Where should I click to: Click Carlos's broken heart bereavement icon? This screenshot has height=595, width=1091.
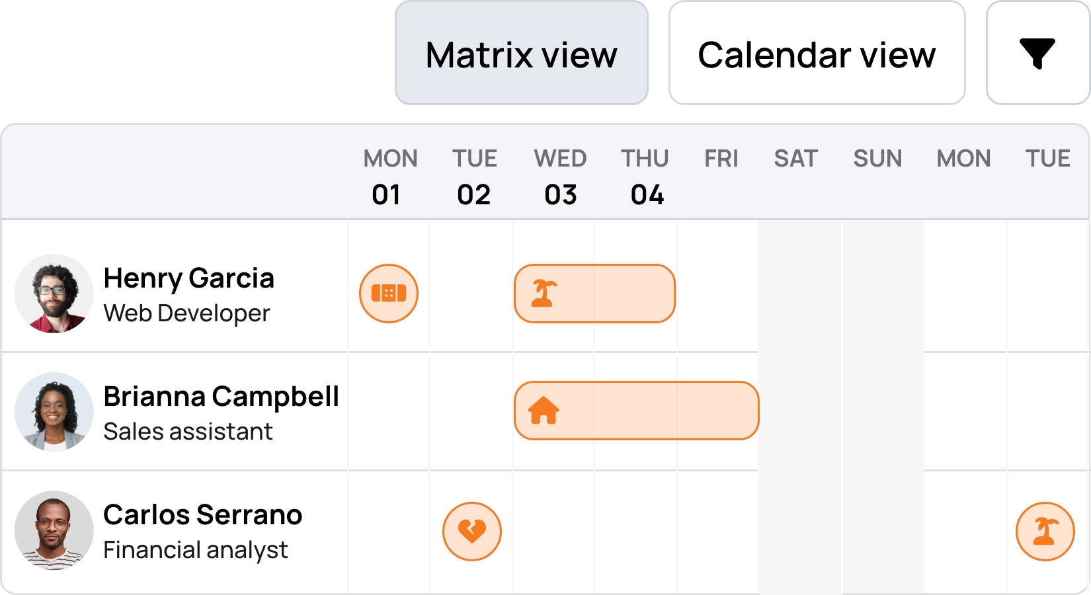coord(471,531)
